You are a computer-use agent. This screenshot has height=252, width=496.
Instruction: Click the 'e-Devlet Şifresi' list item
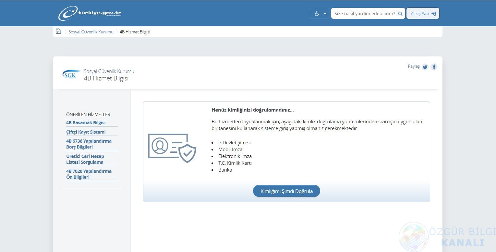click(235, 142)
